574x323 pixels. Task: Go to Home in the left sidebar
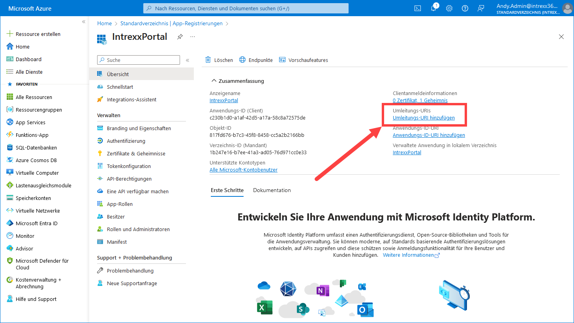[23, 47]
